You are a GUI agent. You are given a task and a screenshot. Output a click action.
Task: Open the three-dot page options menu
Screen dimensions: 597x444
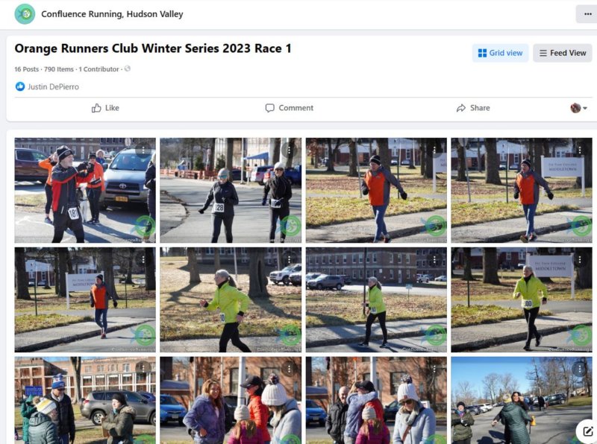pyautogui.click(x=587, y=14)
